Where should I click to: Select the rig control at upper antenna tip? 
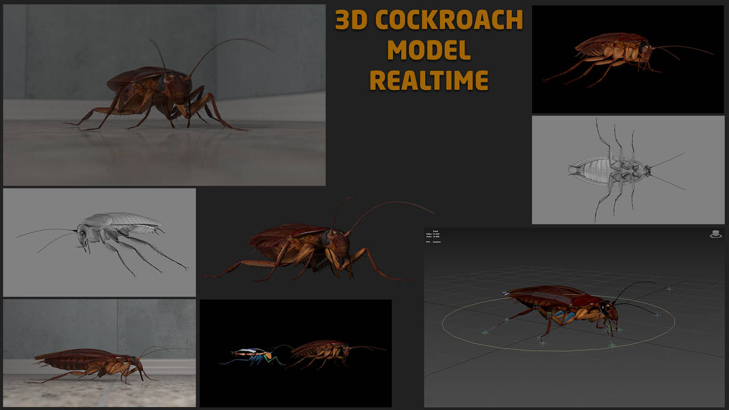click(x=670, y=289)
